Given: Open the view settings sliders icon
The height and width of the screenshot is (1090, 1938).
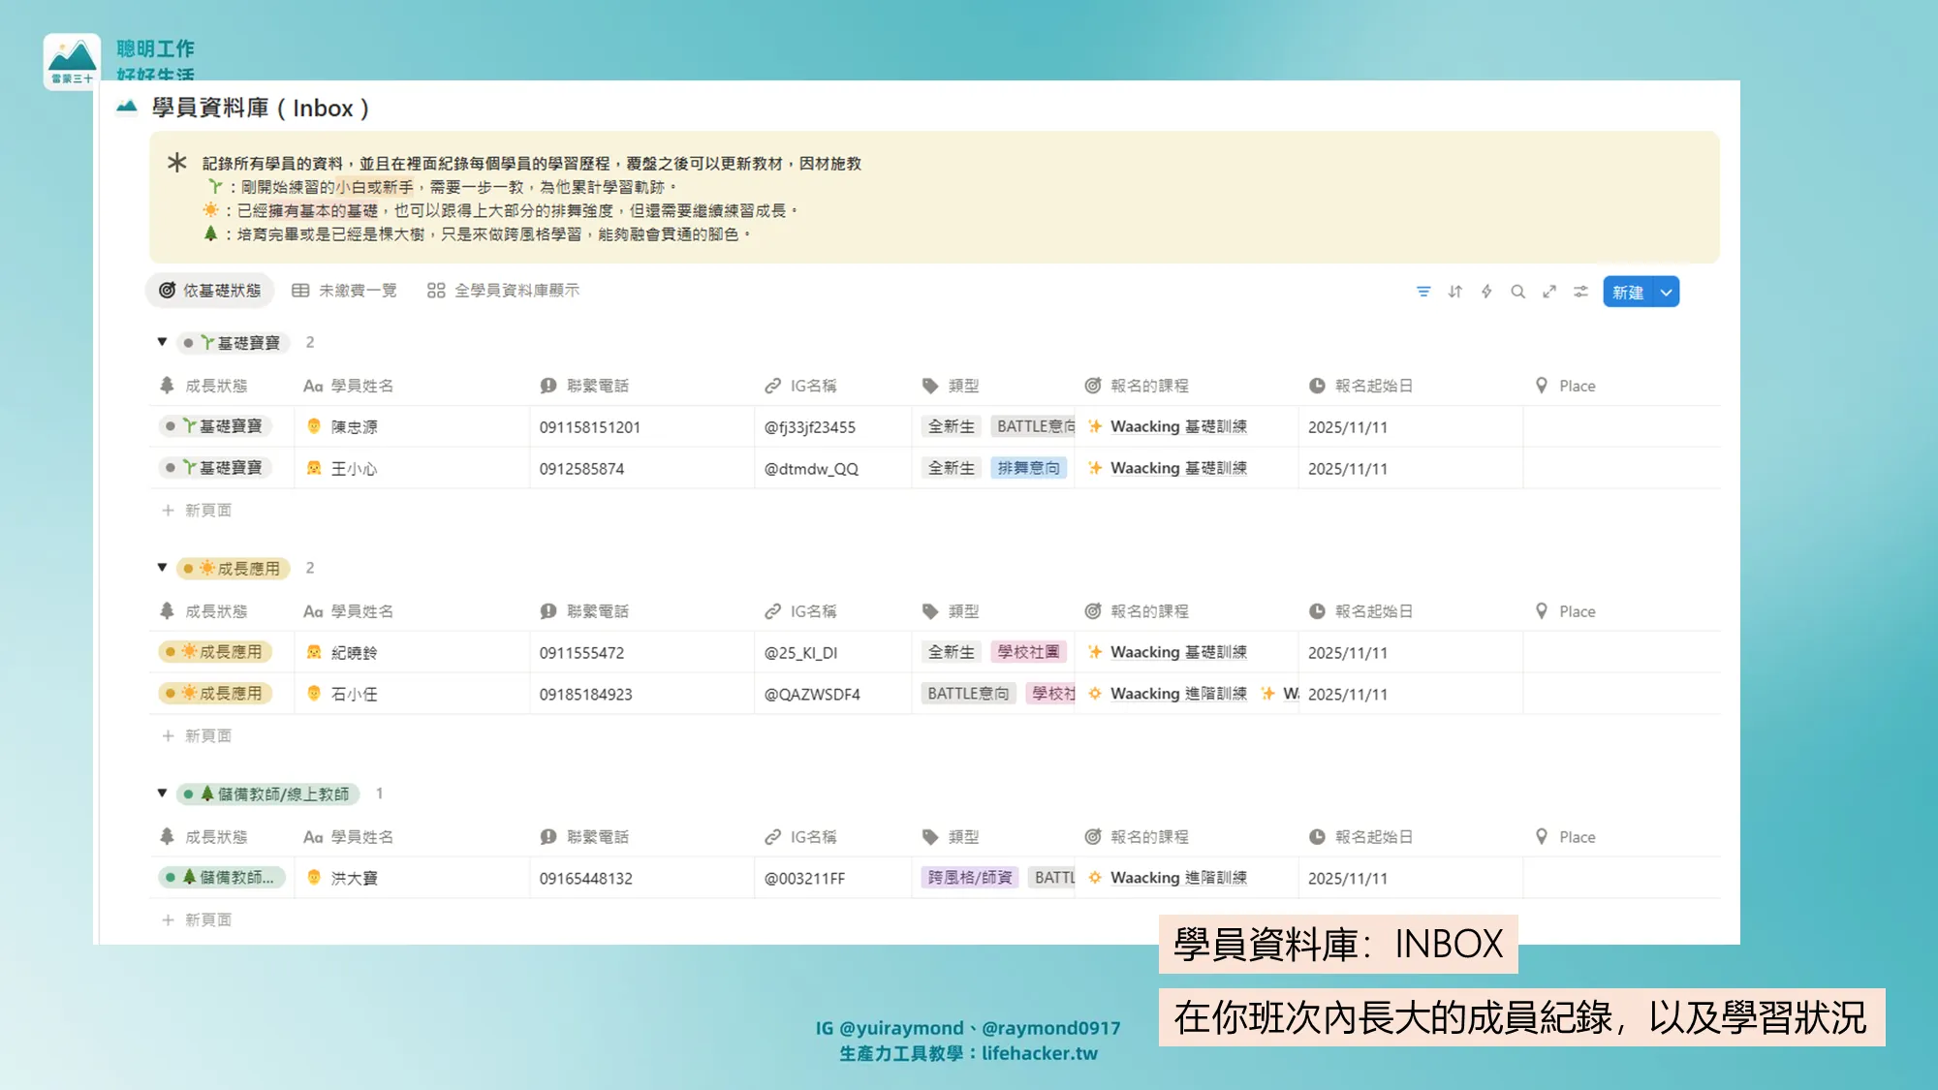Looking at the screenshot, I should (x=1580, y=292).
